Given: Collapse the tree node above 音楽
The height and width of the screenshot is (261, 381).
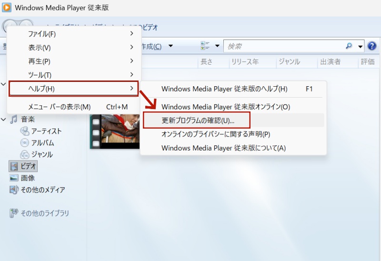Looking at the screenshot, I should 3,84.
